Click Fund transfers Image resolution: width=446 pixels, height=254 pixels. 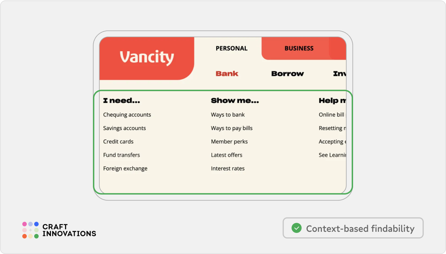(122, 155)
